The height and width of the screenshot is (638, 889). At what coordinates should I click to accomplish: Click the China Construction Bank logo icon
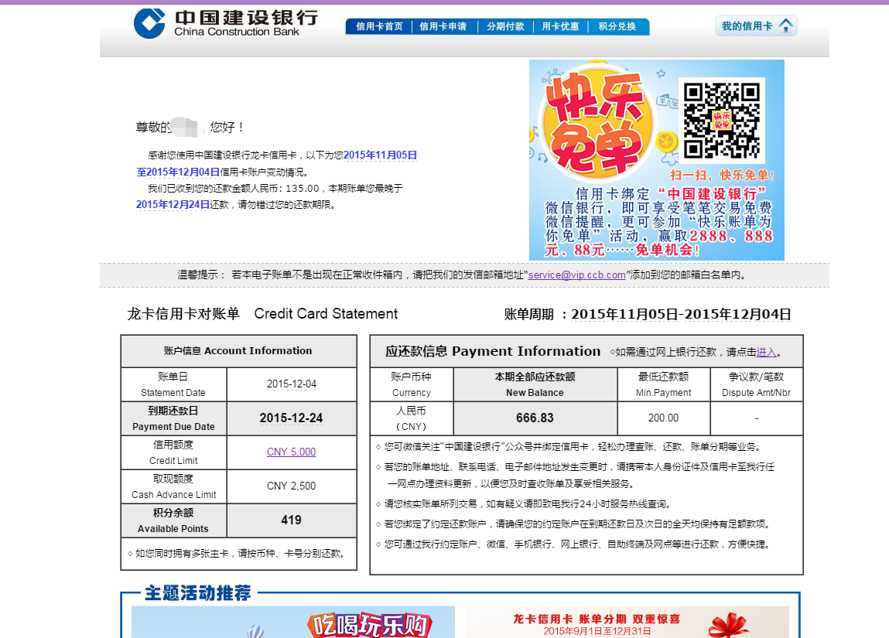(x=149, y=23)
